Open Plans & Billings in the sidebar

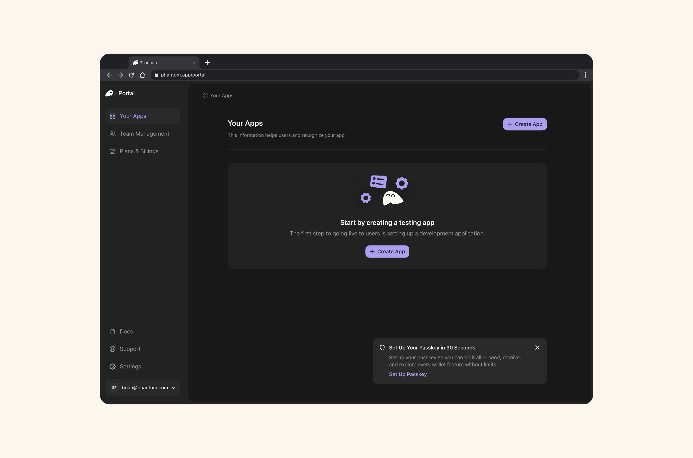(143, 151)
